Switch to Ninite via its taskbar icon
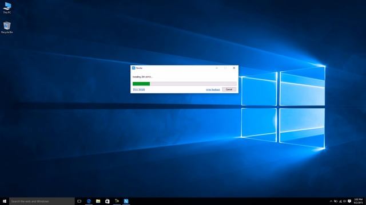The width and height of the screenshot is (366, 205). [126, 201]
